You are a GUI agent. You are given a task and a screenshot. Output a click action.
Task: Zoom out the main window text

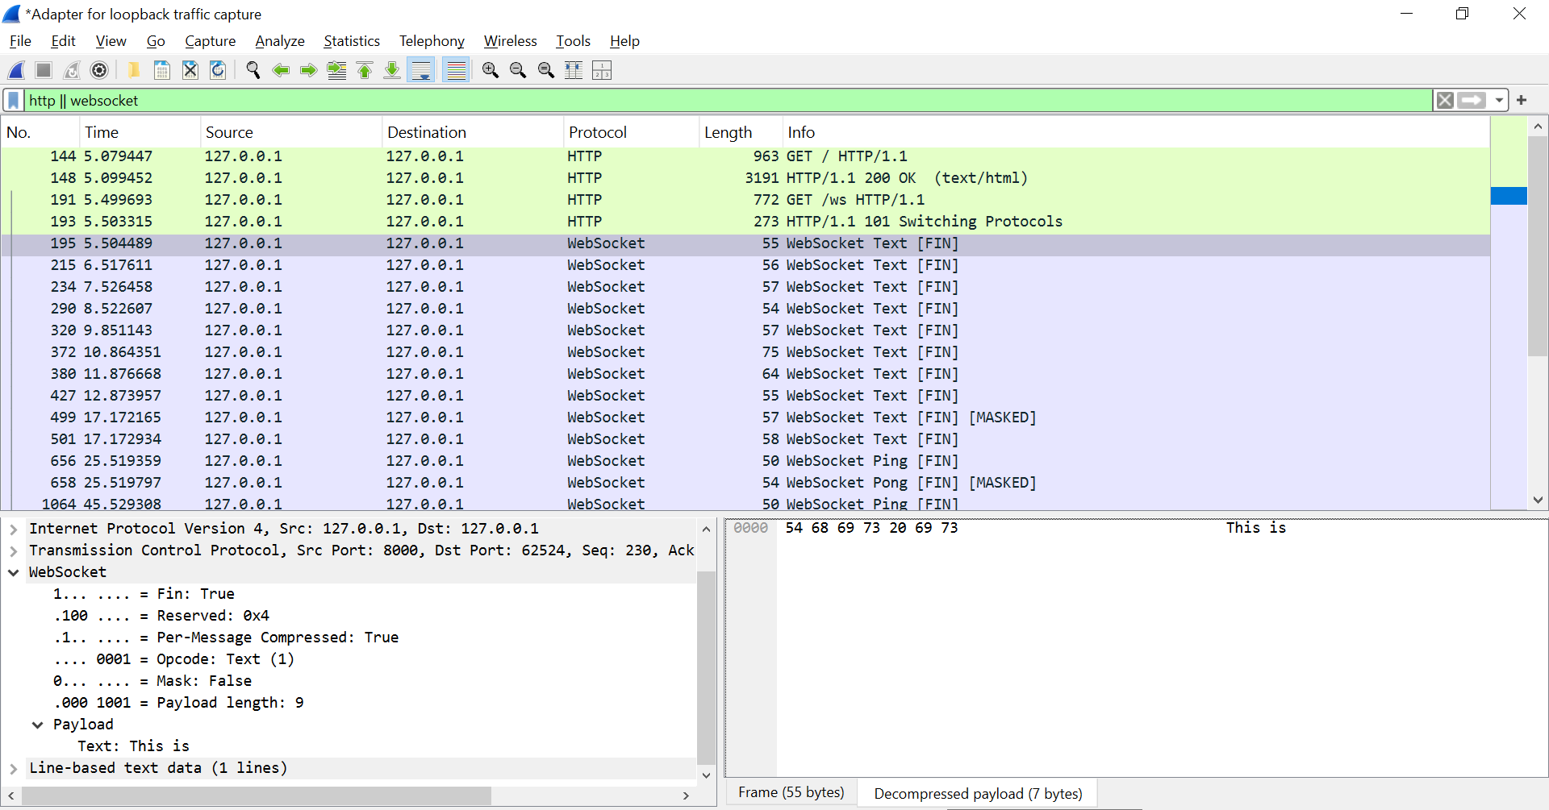click(x=518, y=70)
